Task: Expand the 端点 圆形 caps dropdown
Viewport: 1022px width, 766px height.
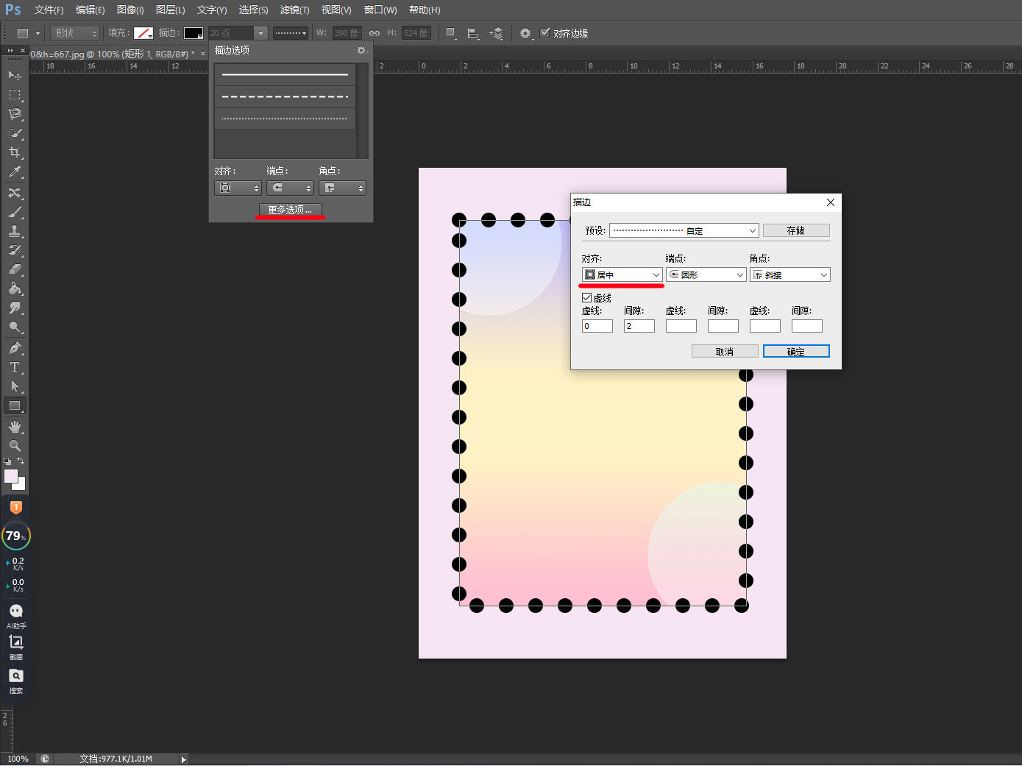Action: pos(706,274)
